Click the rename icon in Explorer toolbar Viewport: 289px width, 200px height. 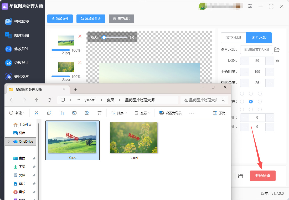click(74, 113)
